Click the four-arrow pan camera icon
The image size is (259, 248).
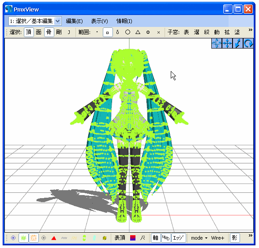(227, 43)
